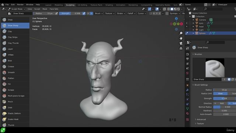Set Radius Unit to View
Image resolution: width=236 pixels, height=133 pixels.
tap(221, 93)
